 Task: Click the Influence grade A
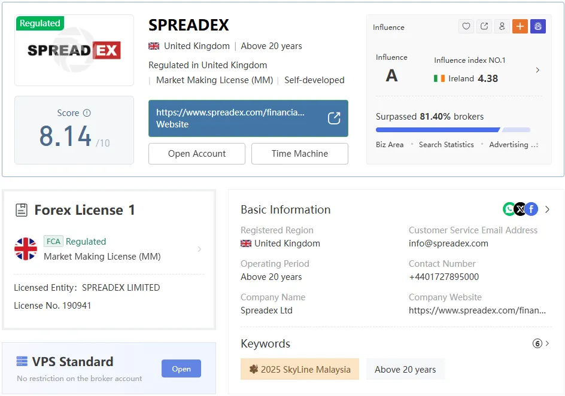tap(391, 75)
